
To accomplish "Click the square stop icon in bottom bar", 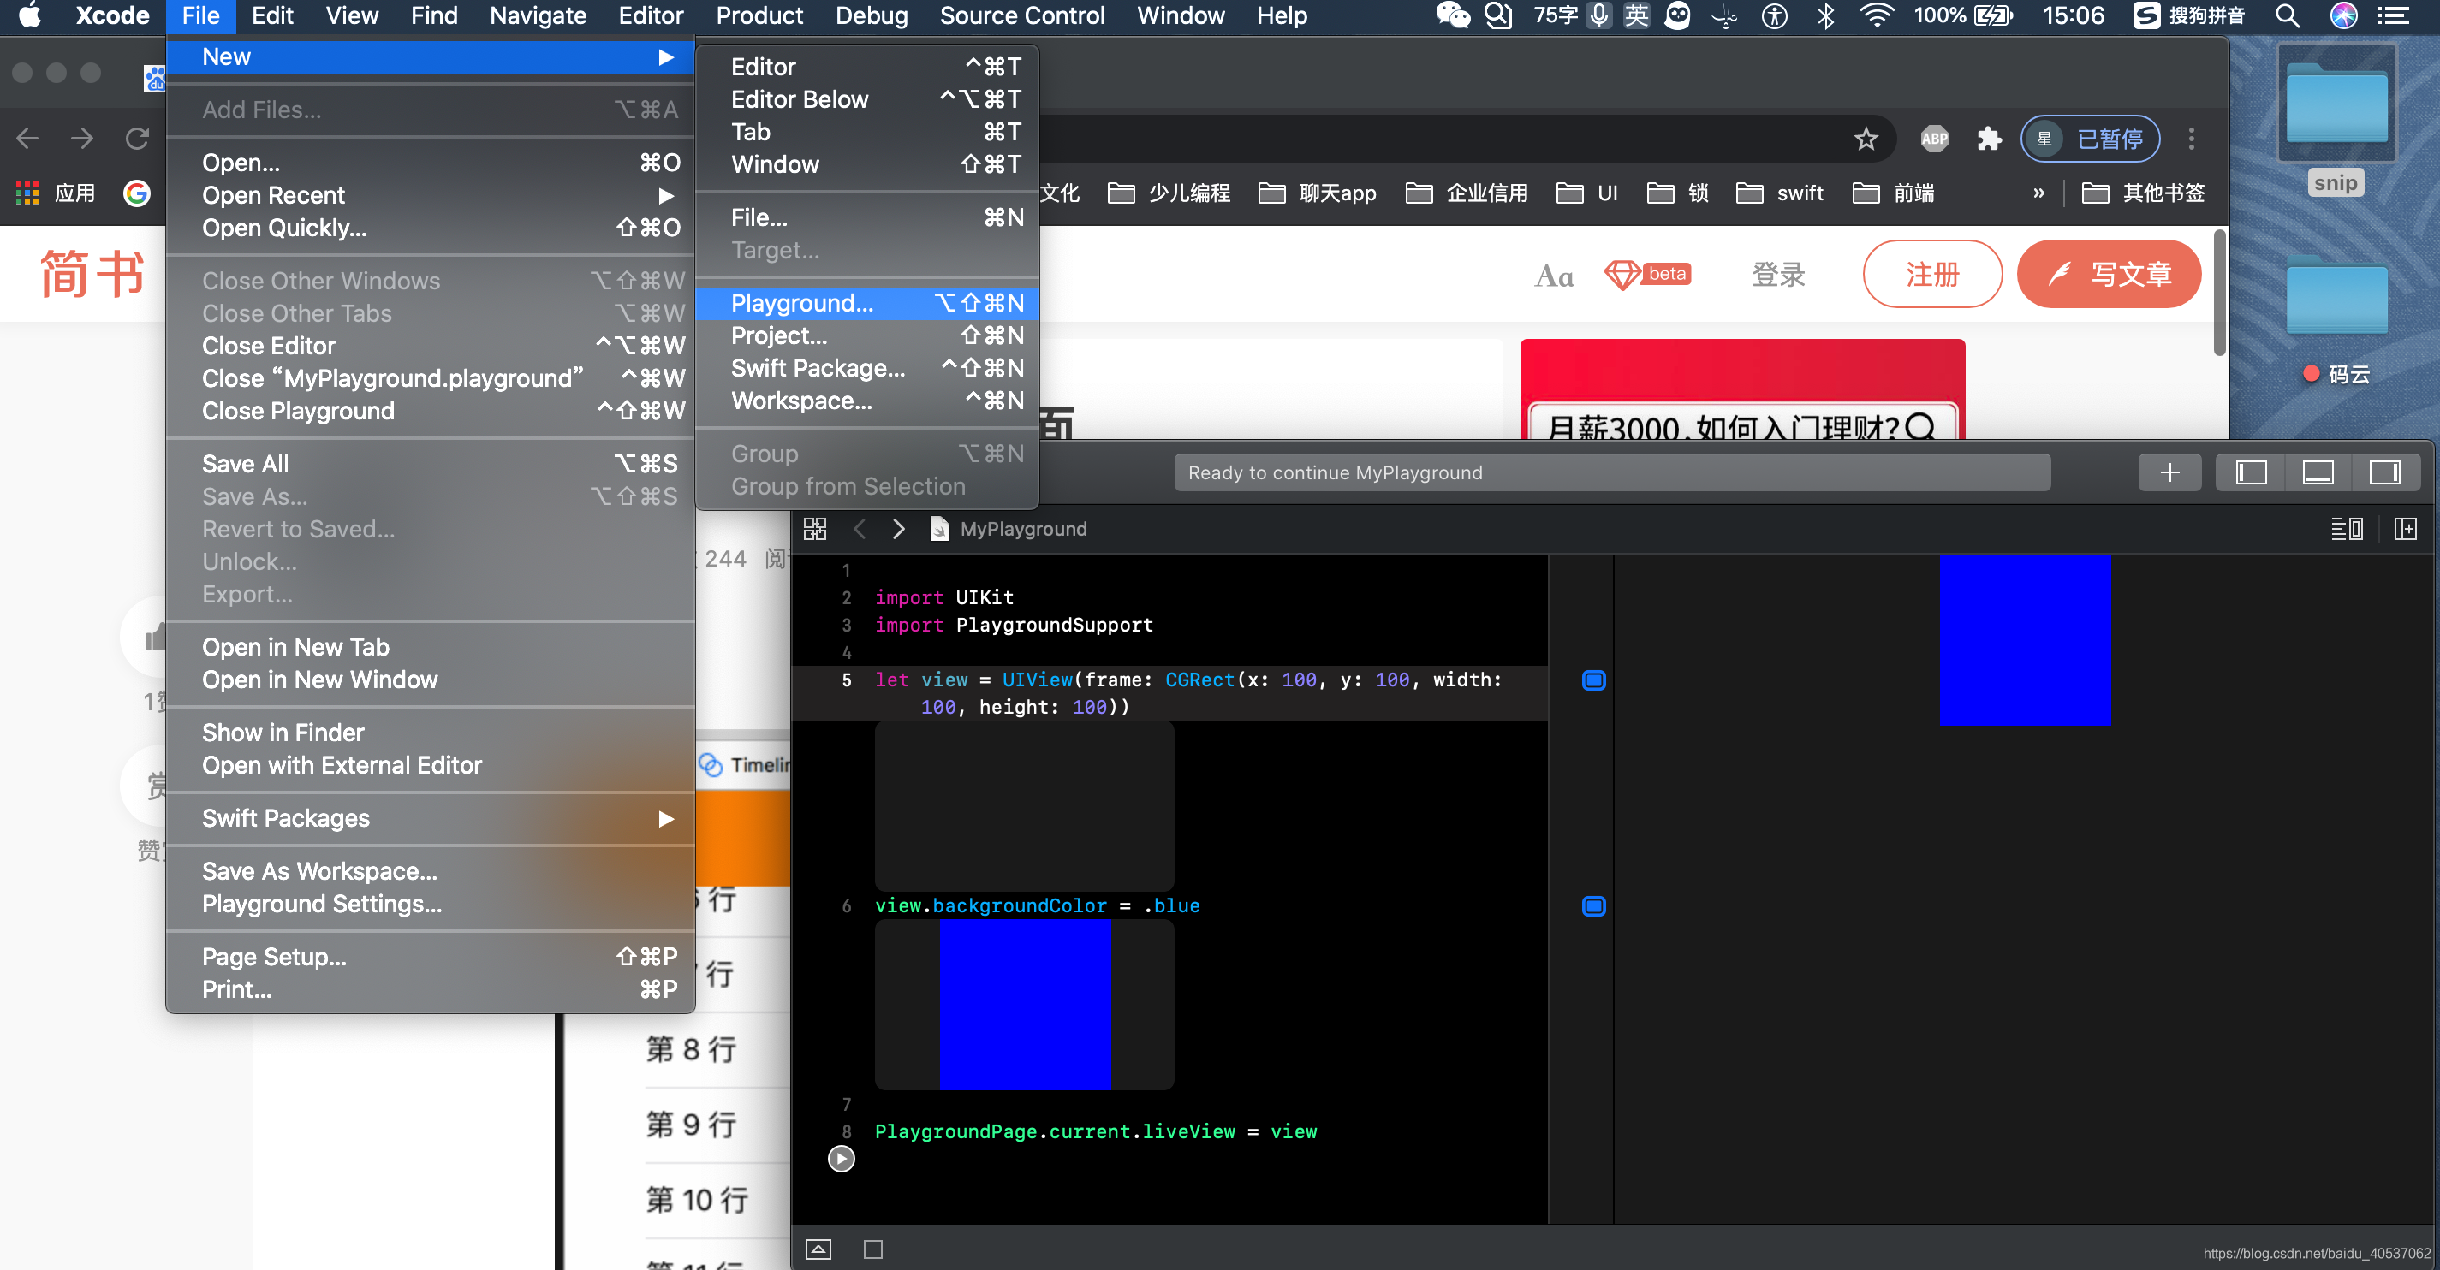I will click(x=873, y=1249).
